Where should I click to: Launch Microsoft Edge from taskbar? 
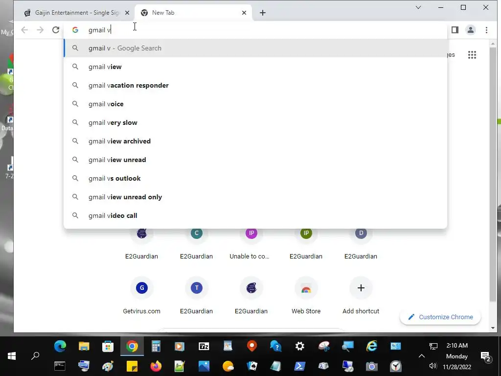point(60,346)
